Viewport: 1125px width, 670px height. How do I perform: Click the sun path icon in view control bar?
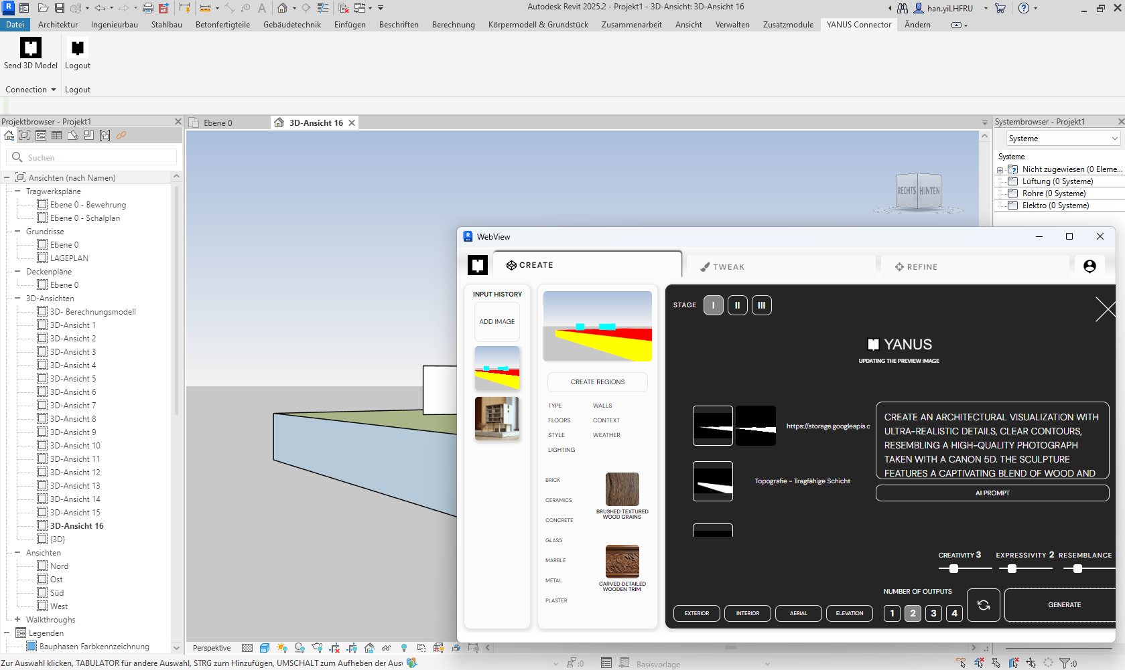coord(282,648)
